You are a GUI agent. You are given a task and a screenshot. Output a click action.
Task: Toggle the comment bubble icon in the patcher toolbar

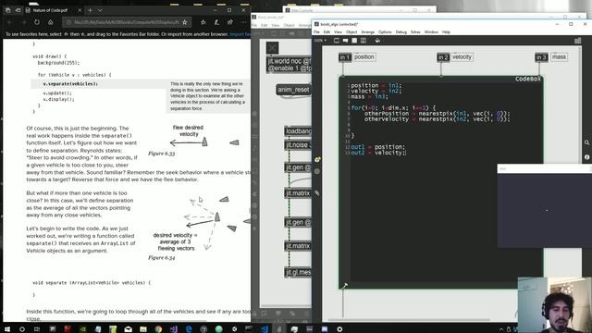(345, 41)
